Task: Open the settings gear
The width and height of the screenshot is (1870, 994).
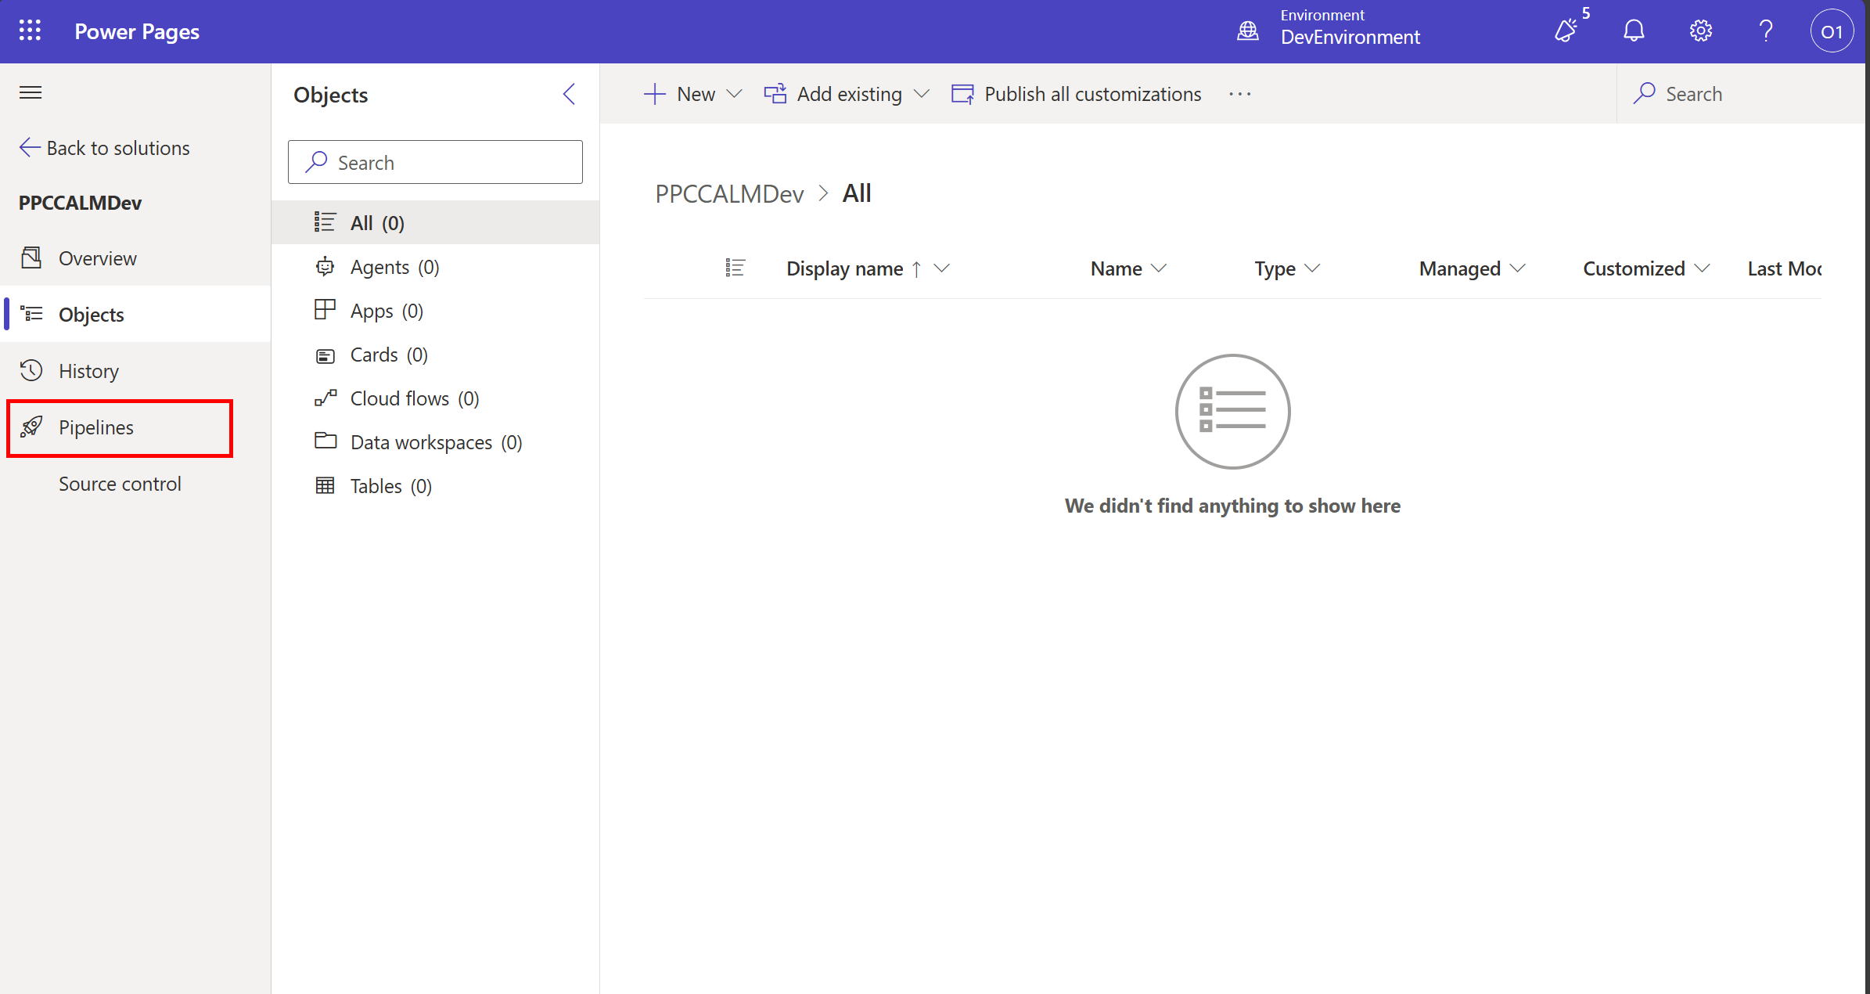Action: click(x=1699, y=31)
